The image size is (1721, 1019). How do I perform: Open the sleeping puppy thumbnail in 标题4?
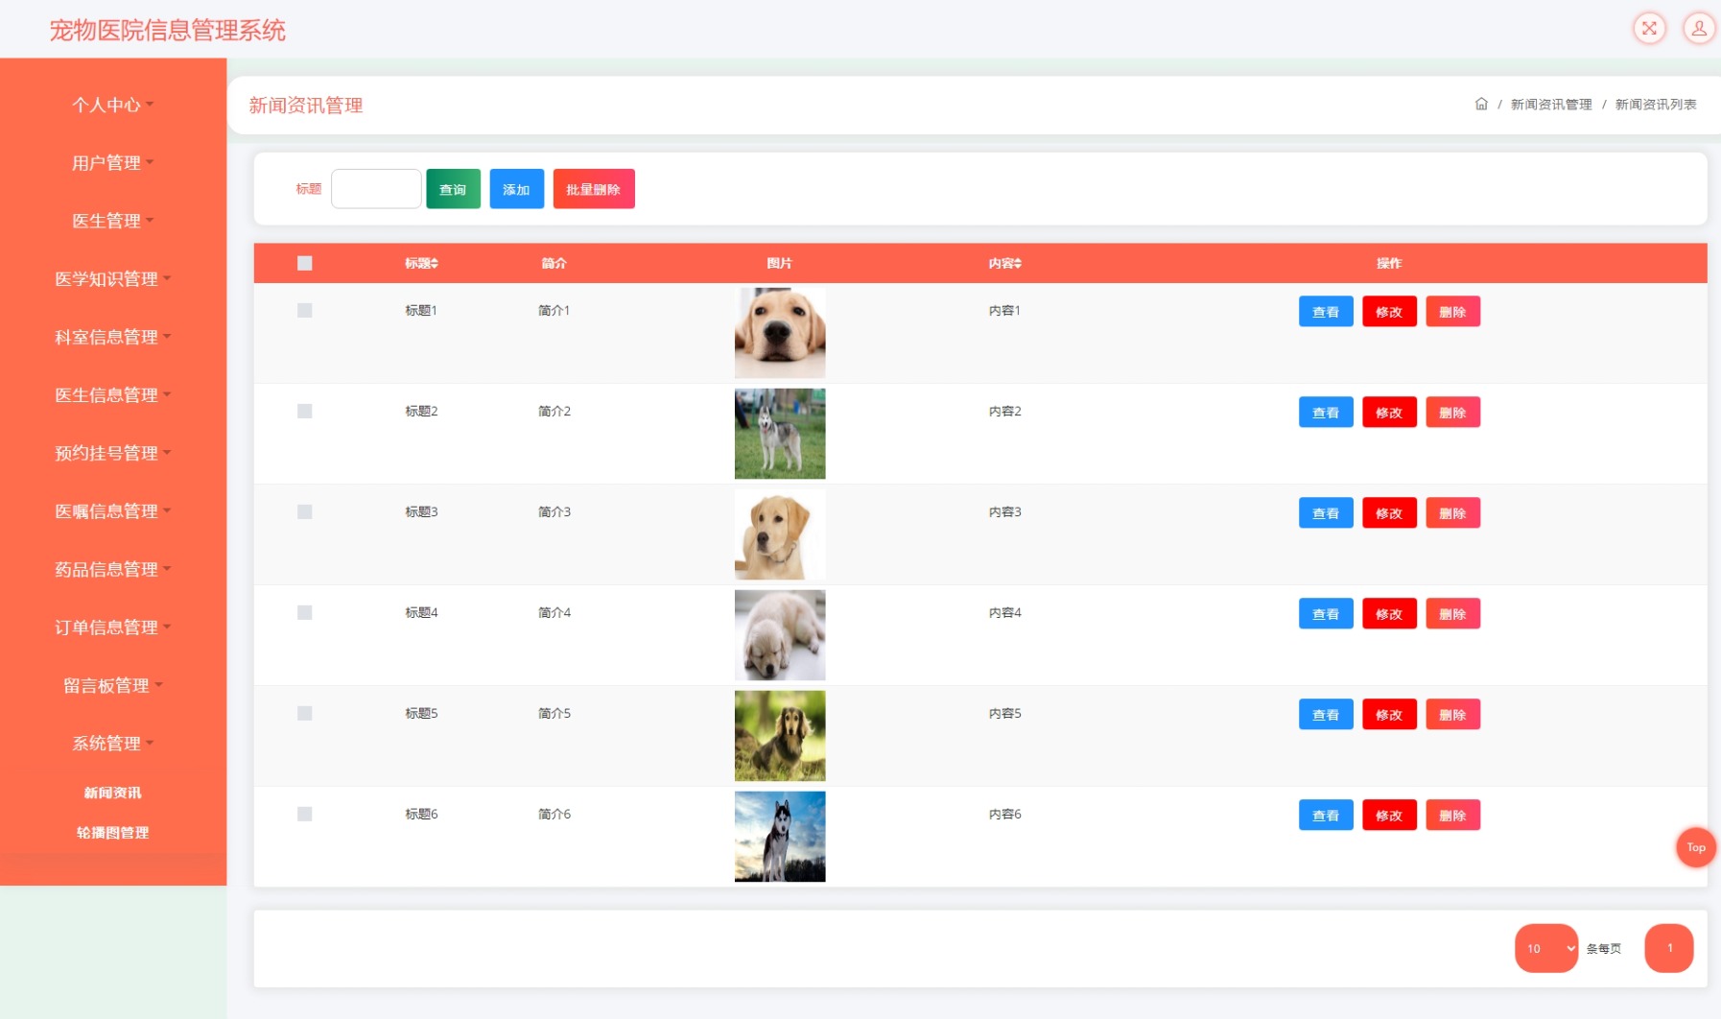[780, 635]
